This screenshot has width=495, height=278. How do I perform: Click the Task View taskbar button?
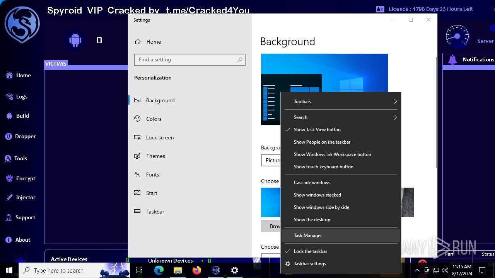pyautogui.click(x=139, y=270)
